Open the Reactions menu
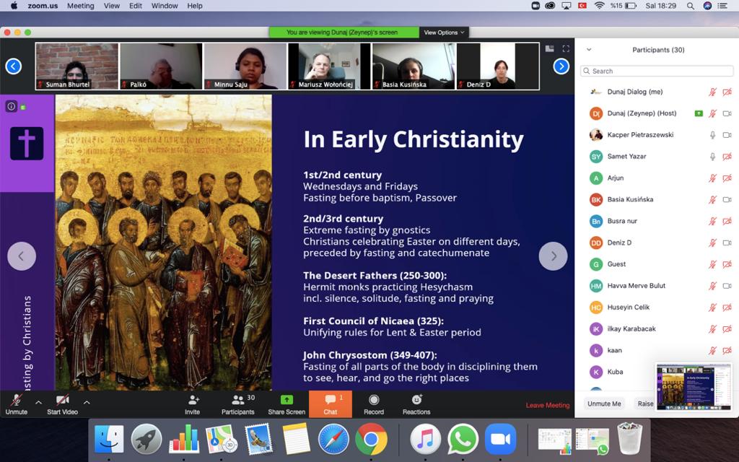 click(x=416, y=404)
